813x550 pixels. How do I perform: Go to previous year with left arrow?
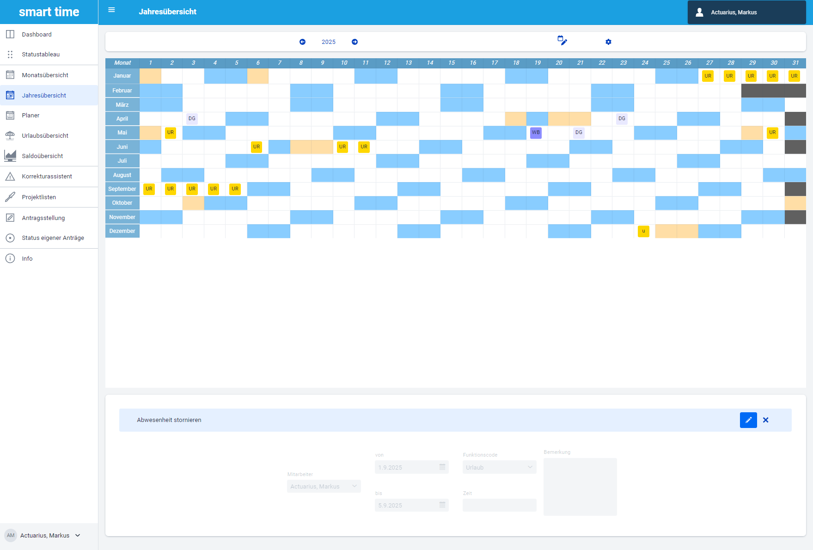coord(302,42)
